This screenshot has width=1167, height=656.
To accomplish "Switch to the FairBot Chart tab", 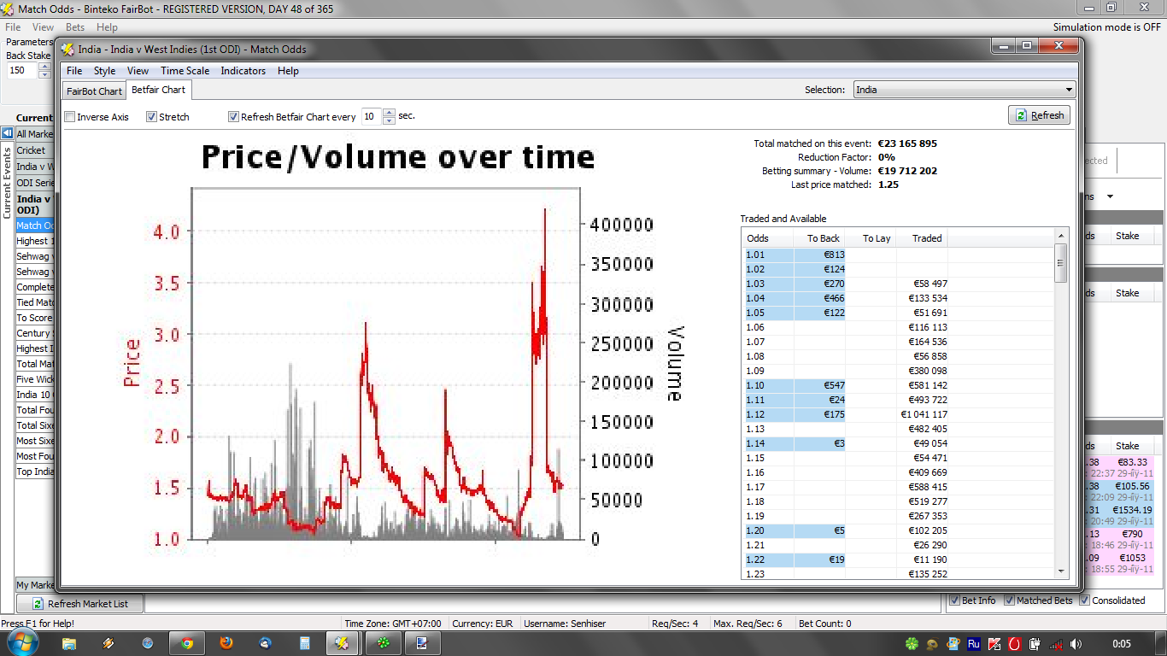I will click(x=94, y=91).
